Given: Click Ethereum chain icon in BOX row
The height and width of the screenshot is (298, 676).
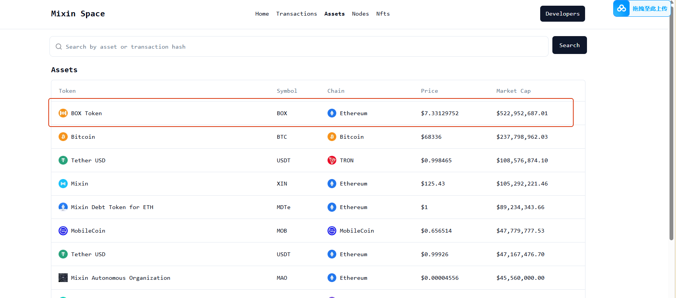Looking at the screenshot, I should tap(332, 113).
